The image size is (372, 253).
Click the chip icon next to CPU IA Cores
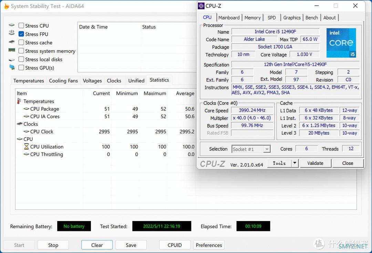pyautogui.click(x=26, y=116)
